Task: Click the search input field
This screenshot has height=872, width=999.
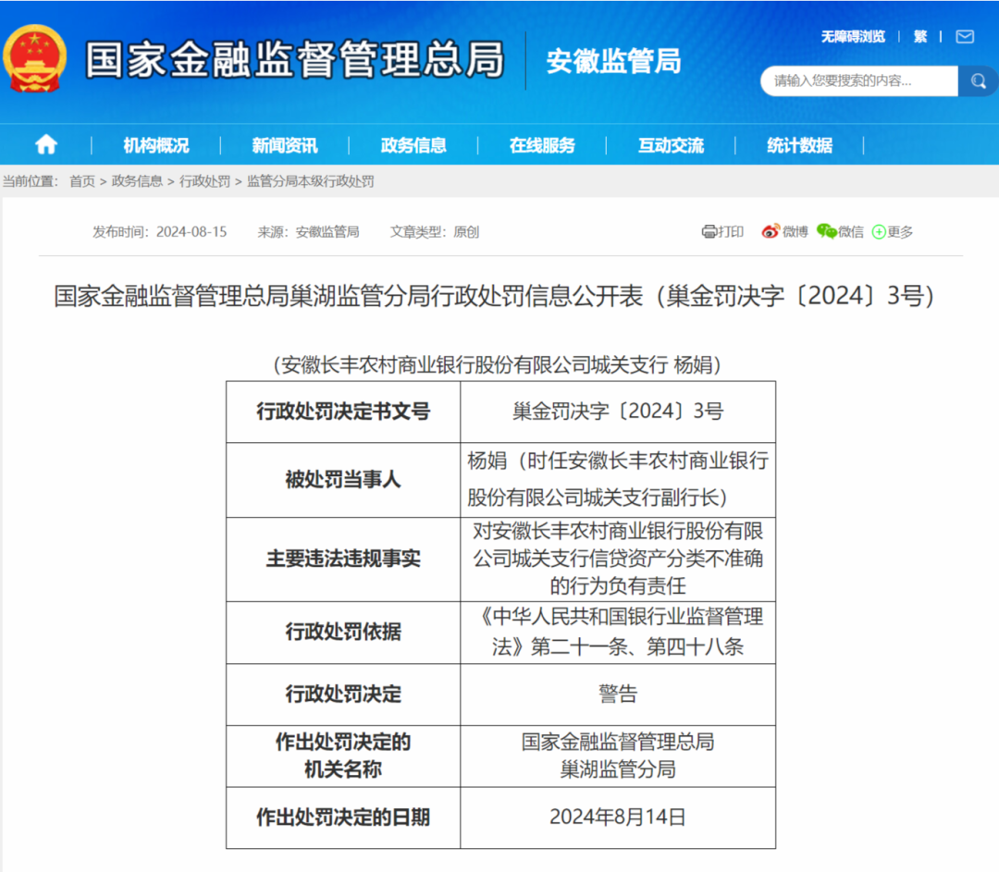Action: 858,81
